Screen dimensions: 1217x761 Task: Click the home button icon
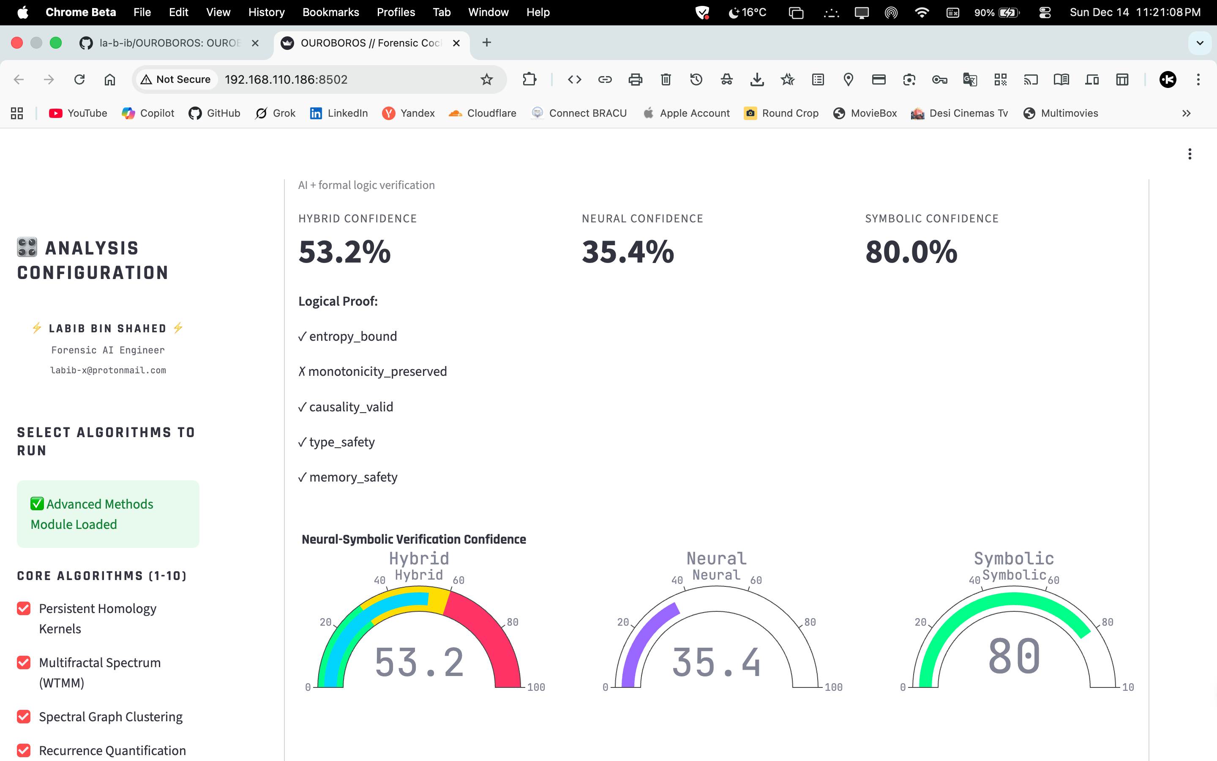[x=109, y=79]
